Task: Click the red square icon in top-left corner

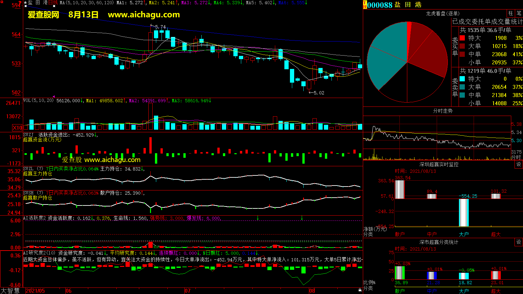Action: click(2, 2)
